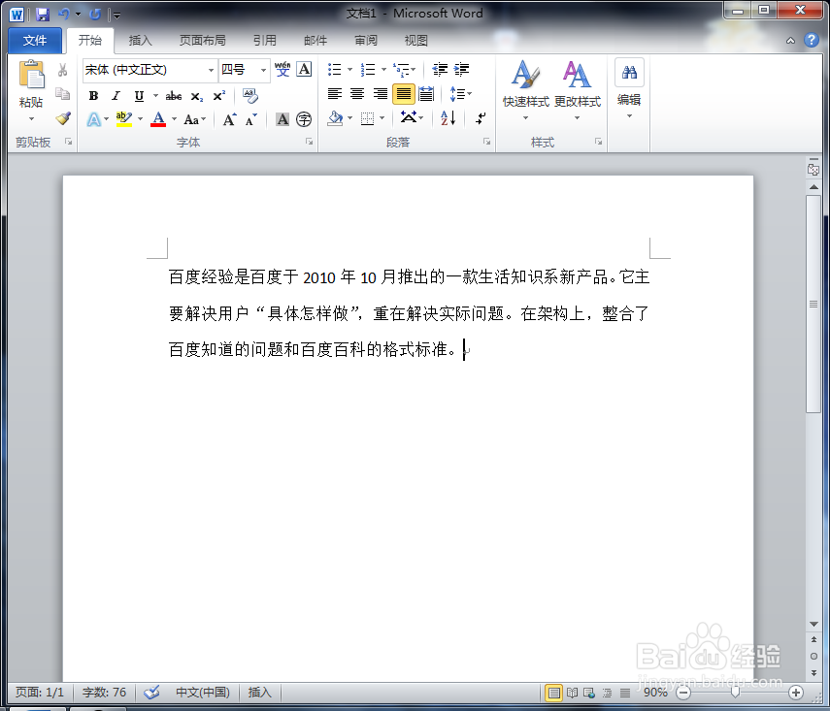
Task: Toggle Subscript formatting
Action: click(197, 96)
